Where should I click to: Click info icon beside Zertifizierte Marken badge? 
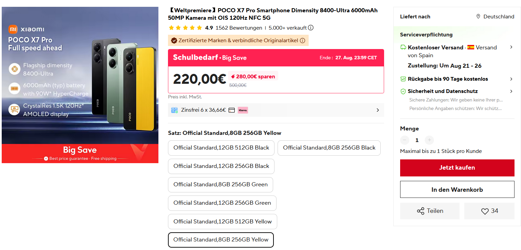pos(302,41)
